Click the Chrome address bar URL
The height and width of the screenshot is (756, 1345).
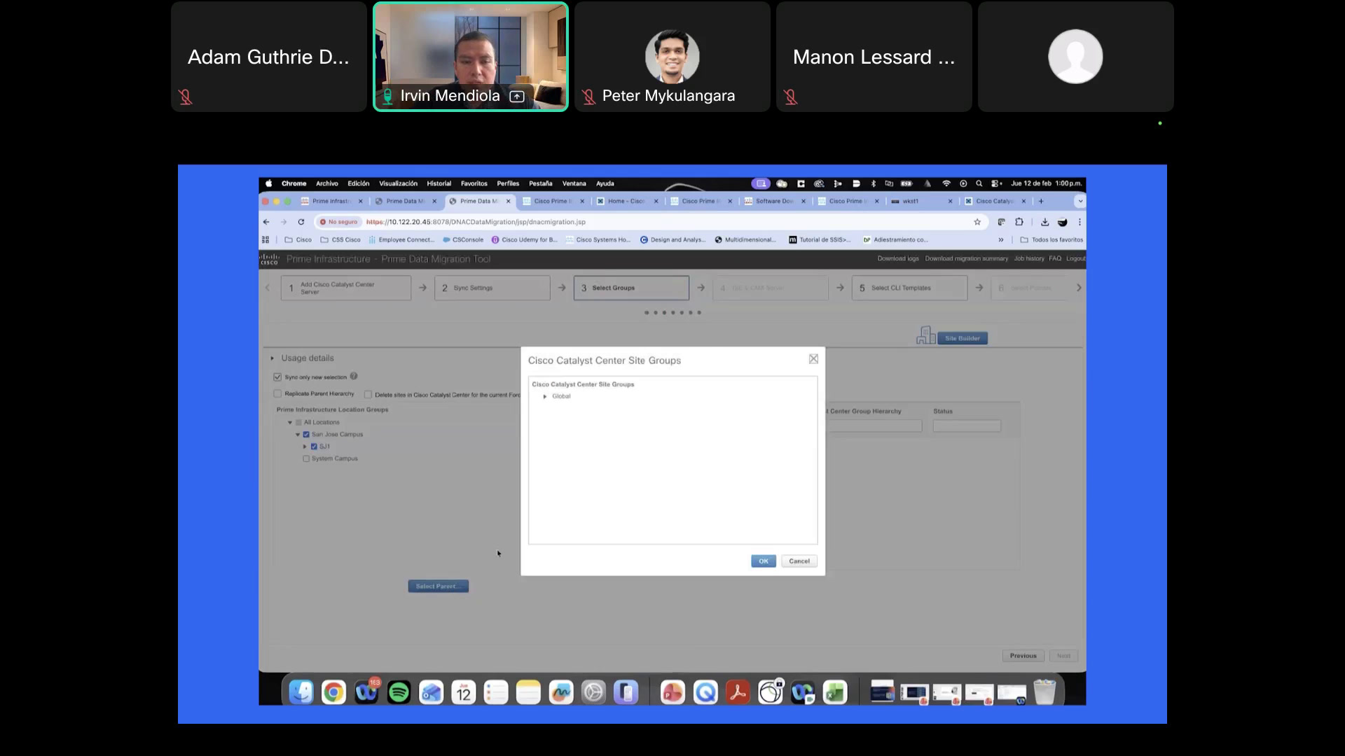tap(476, 222)
